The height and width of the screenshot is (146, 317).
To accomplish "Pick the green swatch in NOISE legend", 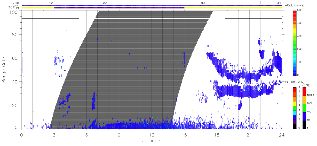I will [304, 108].
